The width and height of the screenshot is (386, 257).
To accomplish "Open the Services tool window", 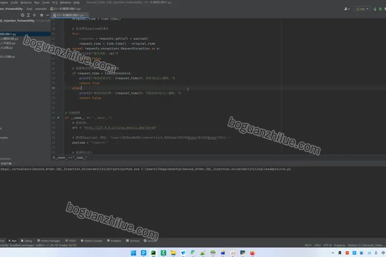I will [x=150, y=241].
